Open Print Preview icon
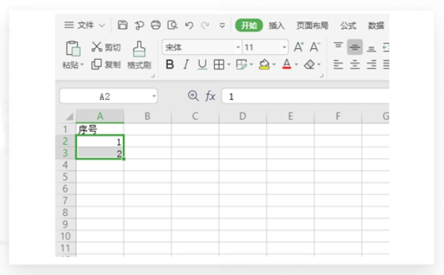Image resolution: width=444 pixels, height=275 pixels. pyautogui.click(x=172, y=25)
